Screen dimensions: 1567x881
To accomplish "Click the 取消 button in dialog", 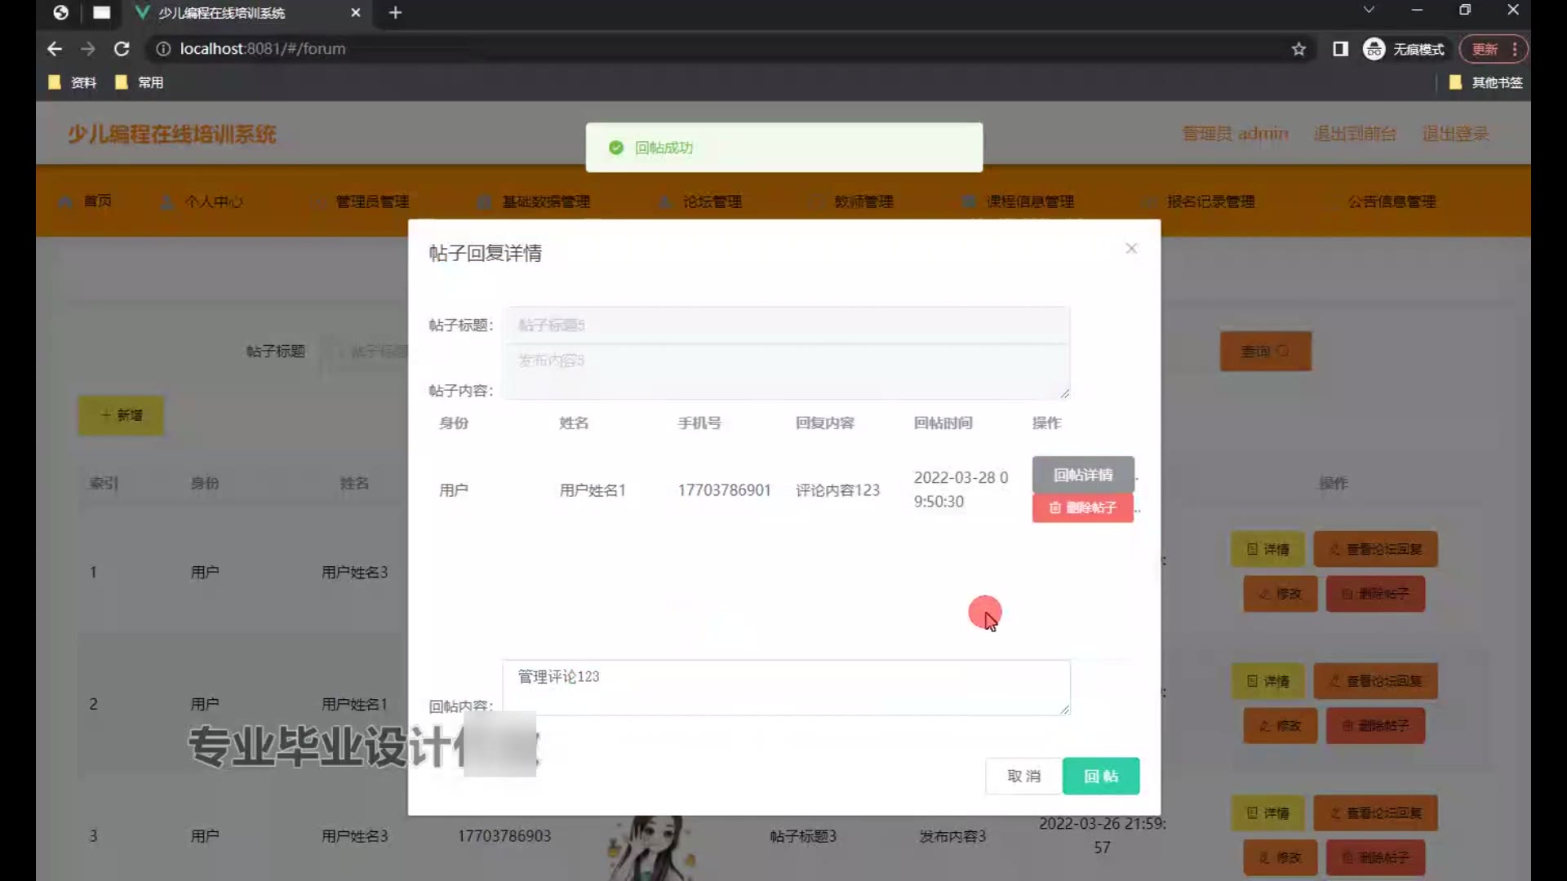I will coord(1023,776).
